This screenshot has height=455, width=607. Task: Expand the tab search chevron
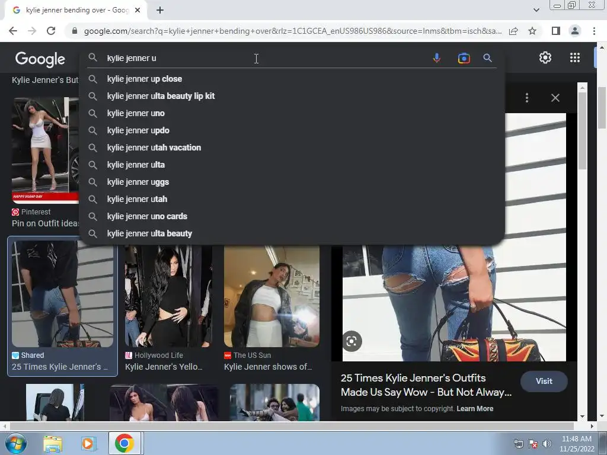click(x=536, y=10)
